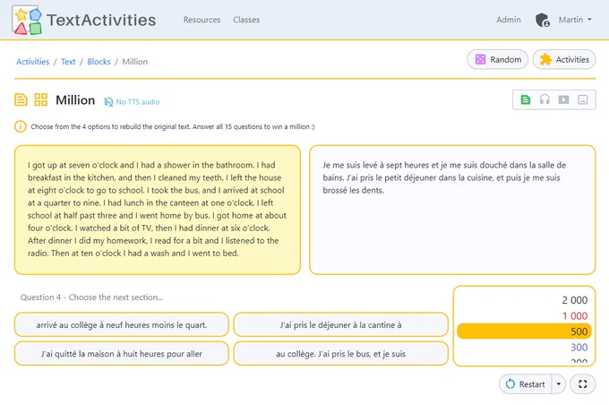Expand the Restart options dropdown arrow

[x=559, y=384]
